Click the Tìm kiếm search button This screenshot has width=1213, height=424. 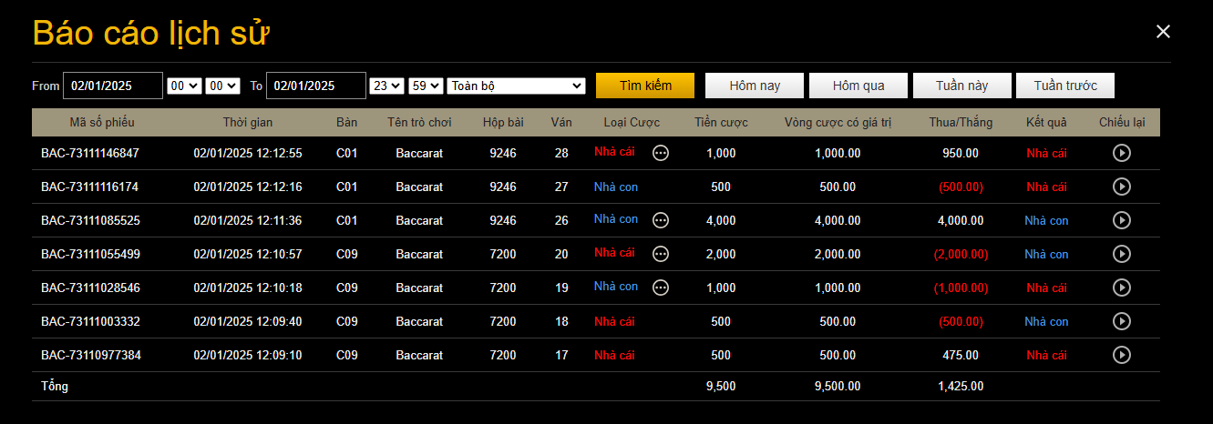point(645,86)
